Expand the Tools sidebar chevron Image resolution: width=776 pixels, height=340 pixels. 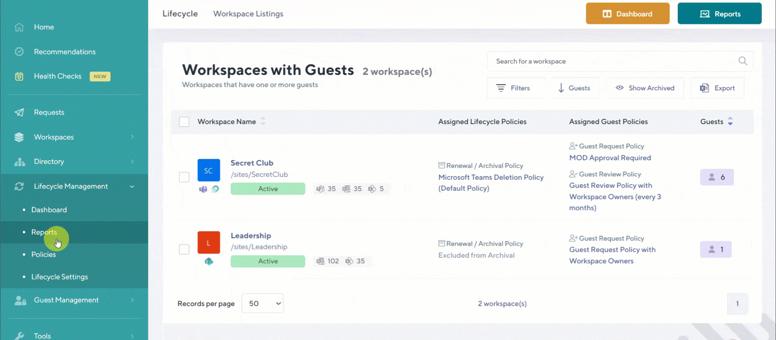coord(132,336)
